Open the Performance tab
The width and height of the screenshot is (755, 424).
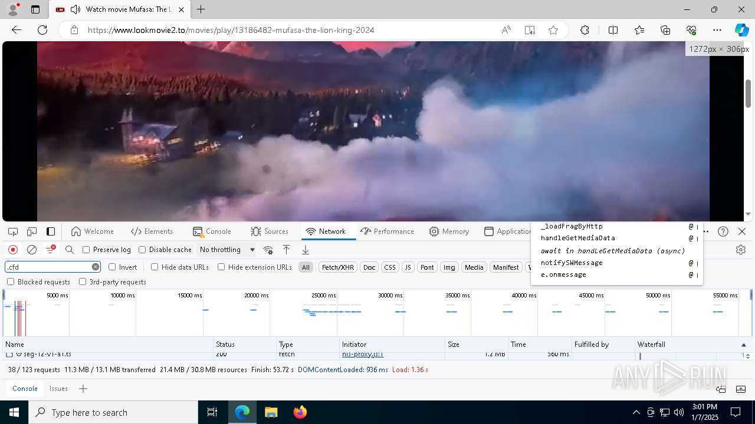tap(387, 231)
